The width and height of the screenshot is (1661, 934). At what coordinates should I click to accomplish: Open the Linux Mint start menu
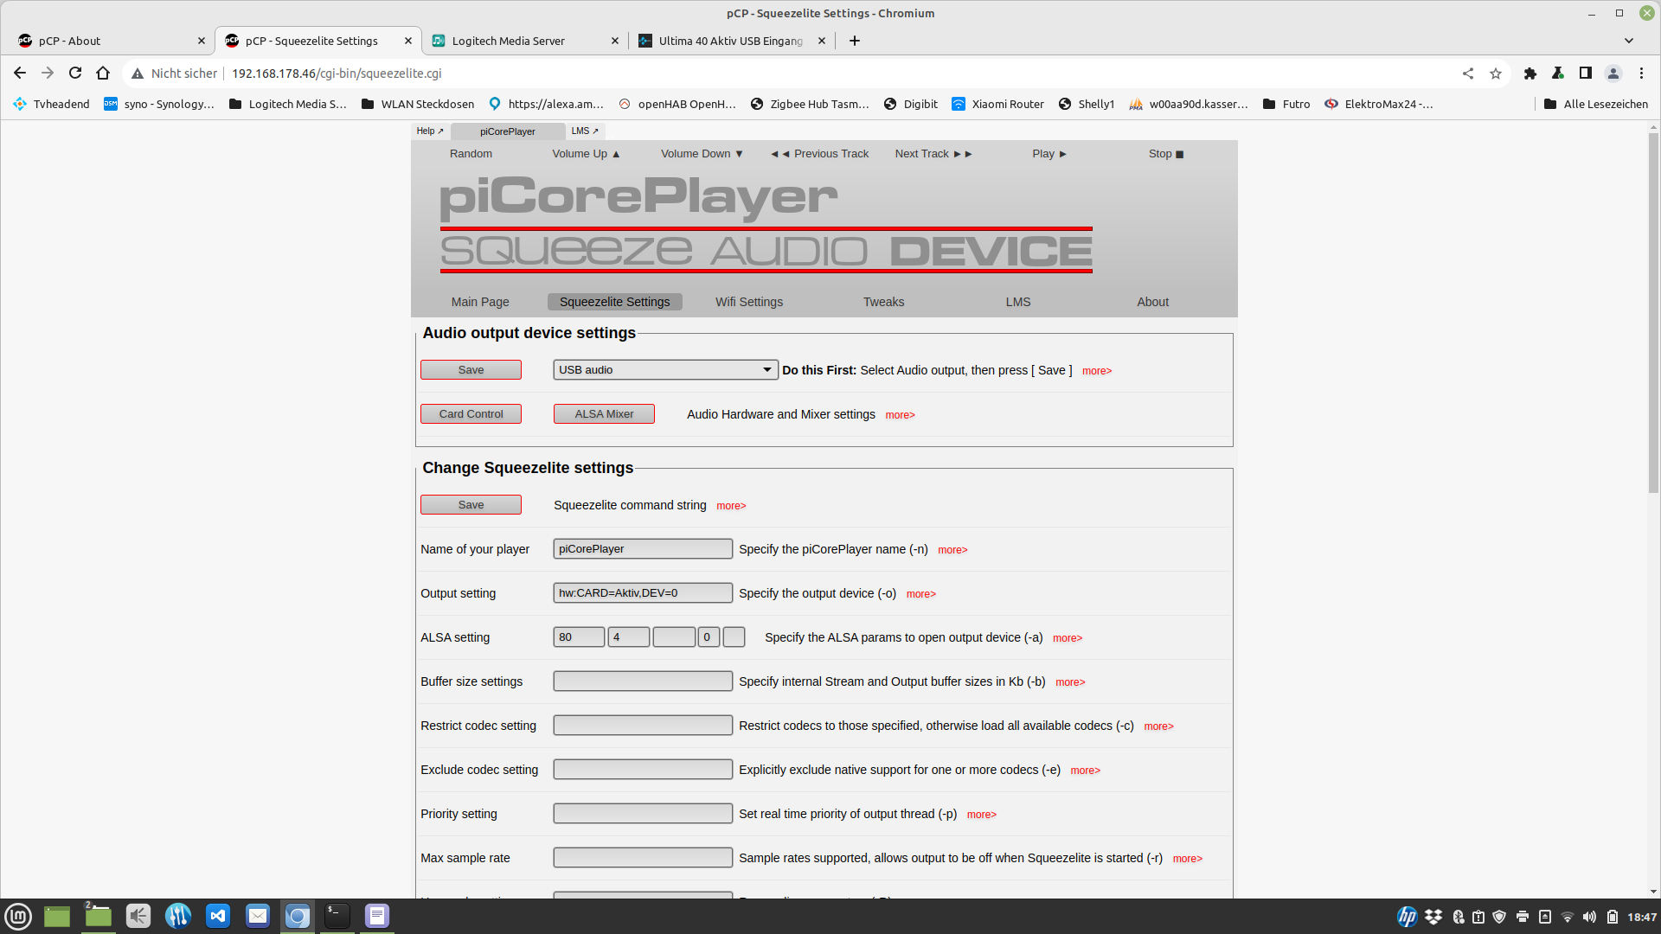[18, 916]
